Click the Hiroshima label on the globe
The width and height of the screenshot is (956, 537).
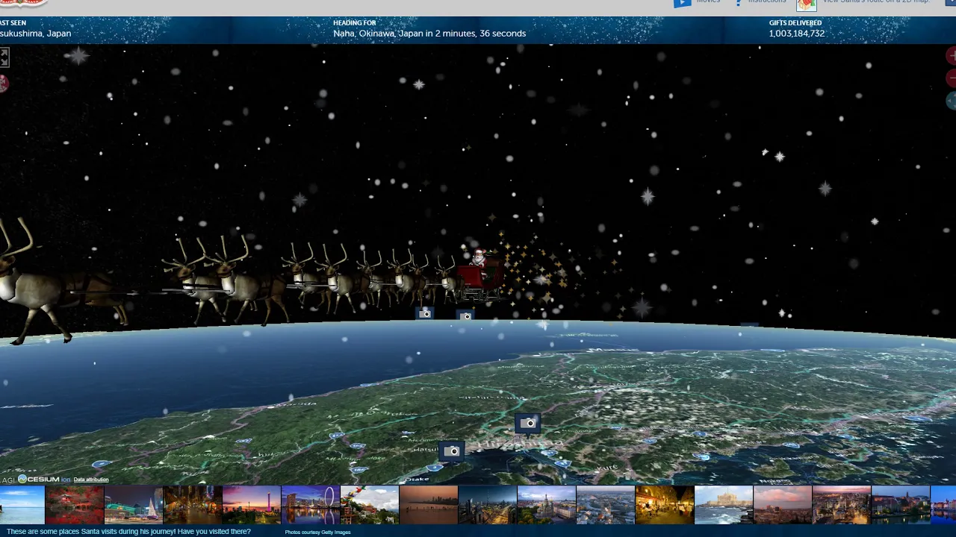520,443
